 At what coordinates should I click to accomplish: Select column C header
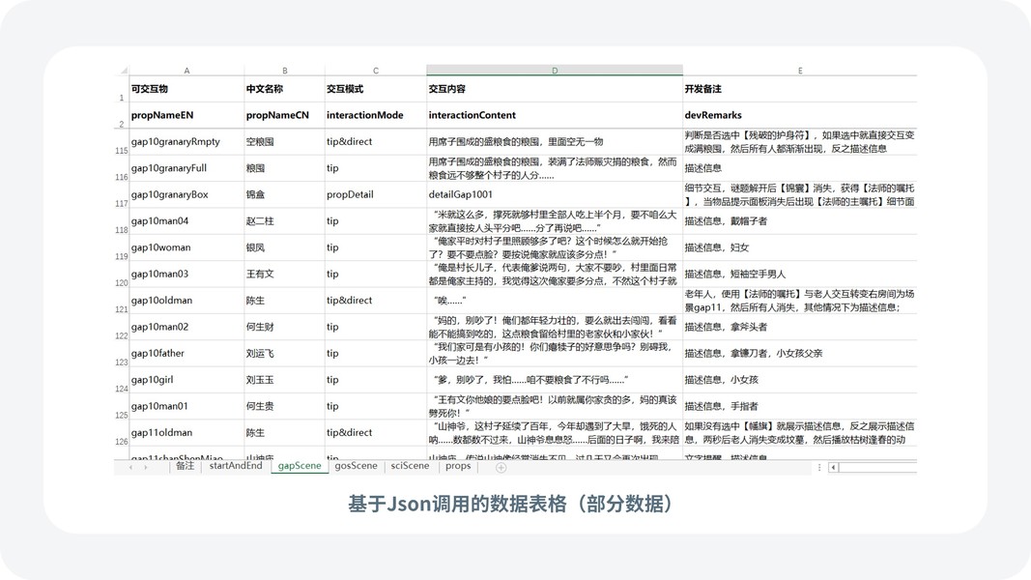pos(376,71)
